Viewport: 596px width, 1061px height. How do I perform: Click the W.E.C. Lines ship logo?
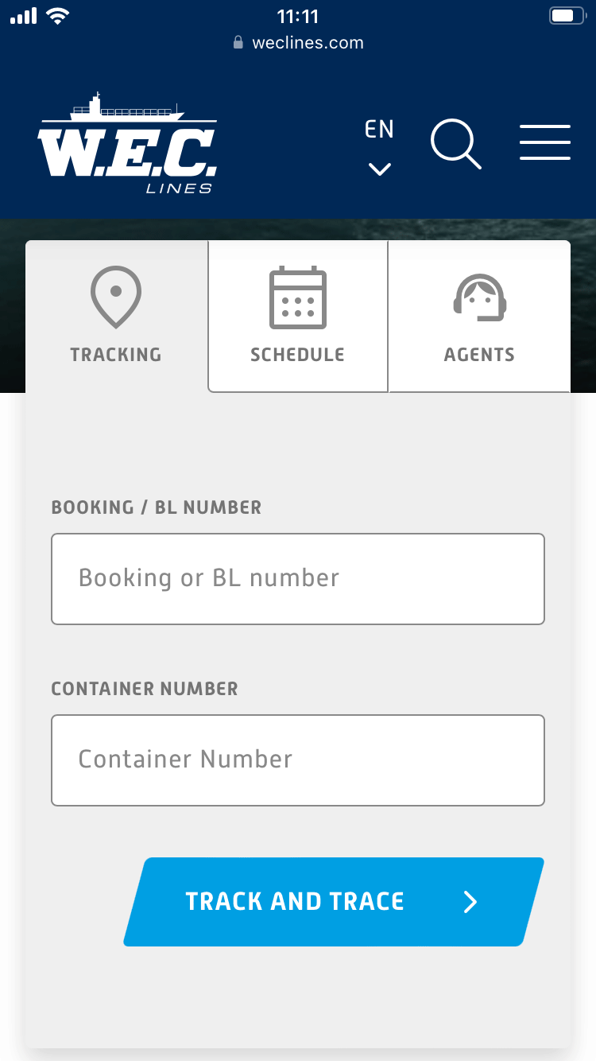(x=127, y=143)
